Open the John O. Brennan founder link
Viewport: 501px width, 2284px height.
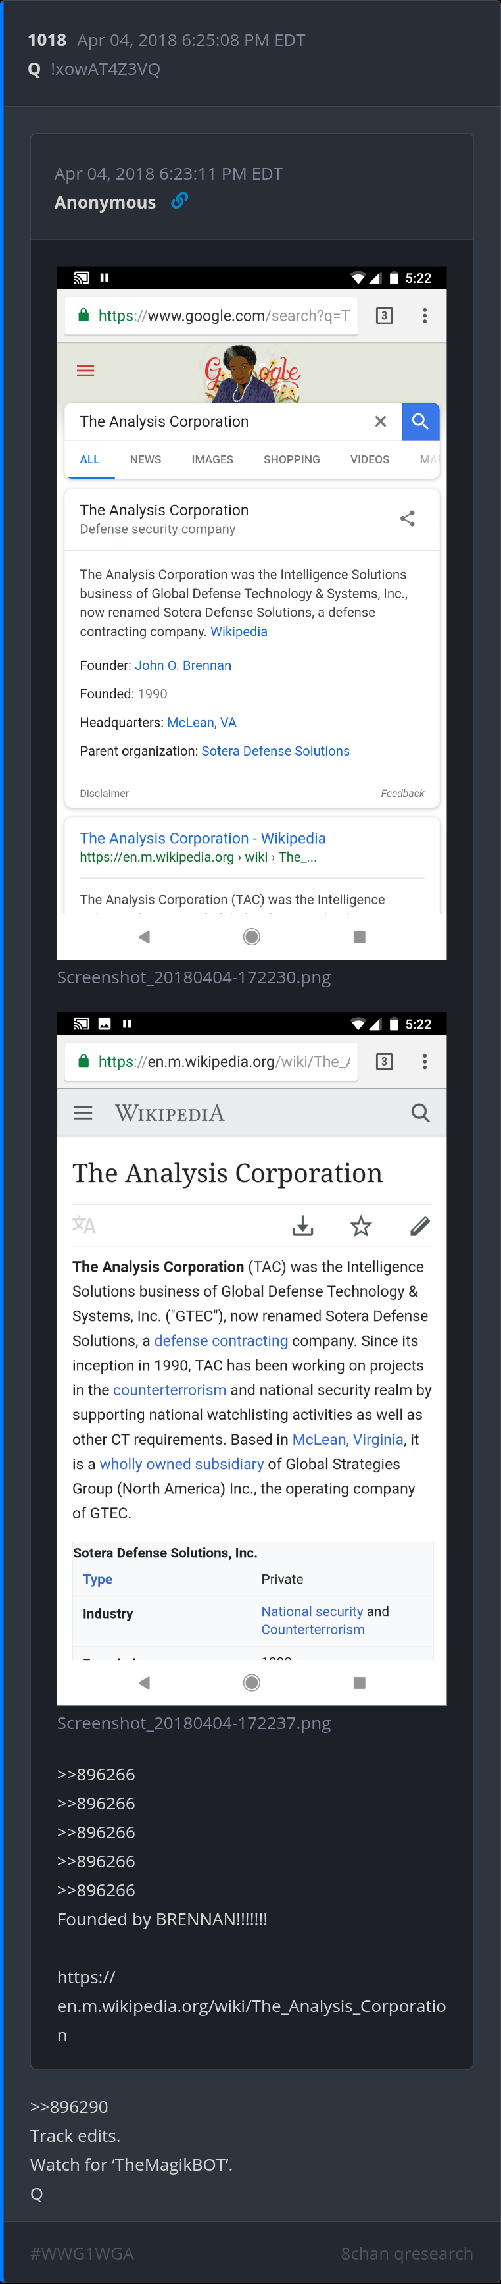183,665
